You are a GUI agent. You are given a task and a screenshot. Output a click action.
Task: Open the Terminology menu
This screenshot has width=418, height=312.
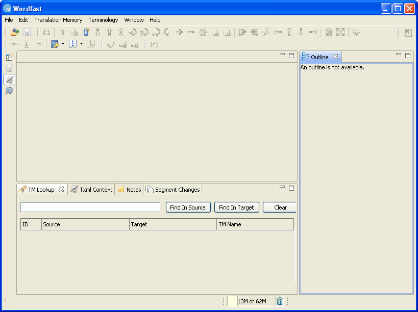[103, 20]
